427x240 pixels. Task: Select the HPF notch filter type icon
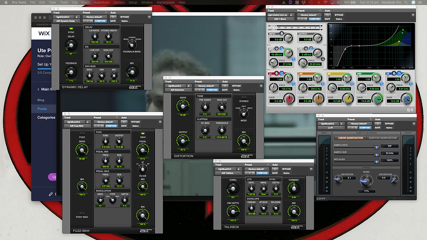tap(276, 48)
